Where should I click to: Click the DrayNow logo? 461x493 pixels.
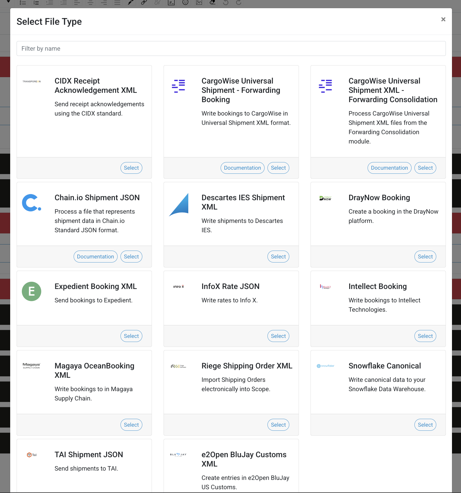click(325, 198)
